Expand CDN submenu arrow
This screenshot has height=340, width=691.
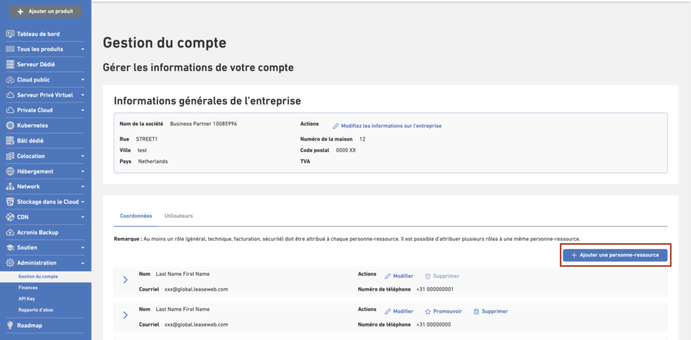pos(82,218)
